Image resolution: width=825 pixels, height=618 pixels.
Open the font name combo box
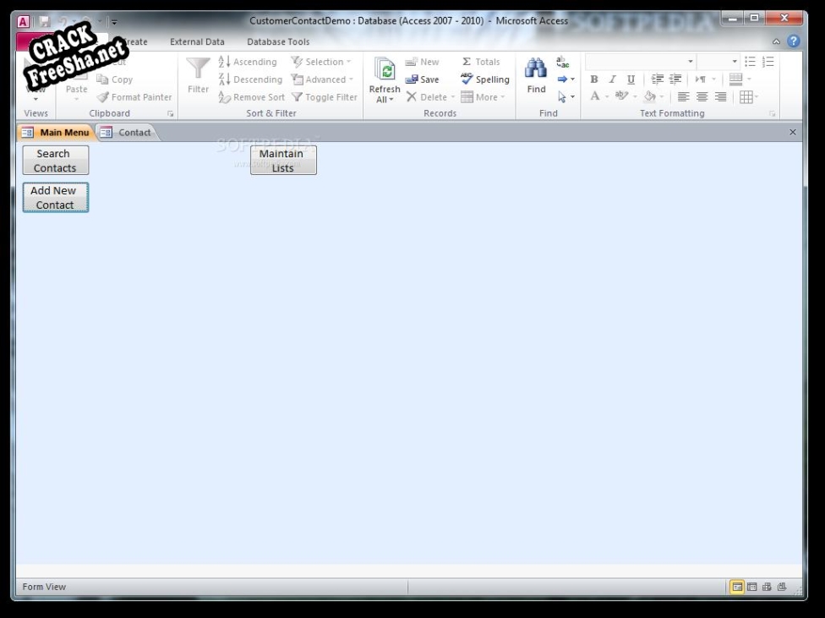click(x=640, y=62)
